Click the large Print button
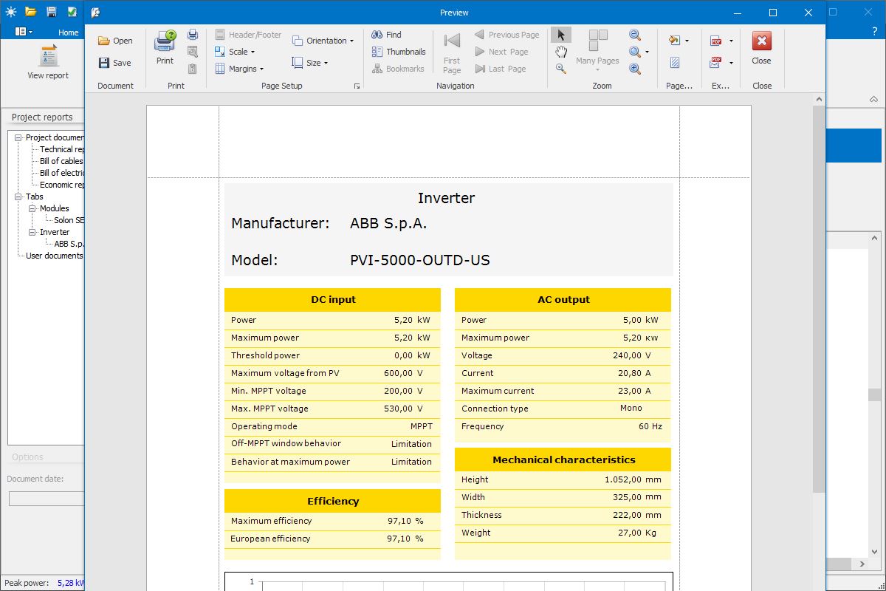Image resolution: width=886 pixels, height=591 pixels. [x=165, y=48]
